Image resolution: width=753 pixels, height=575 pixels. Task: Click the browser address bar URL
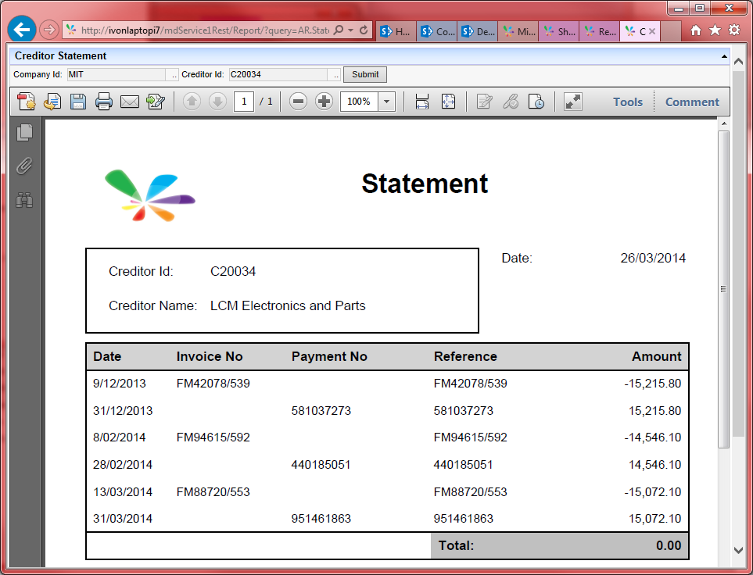(x=205, y=30)
